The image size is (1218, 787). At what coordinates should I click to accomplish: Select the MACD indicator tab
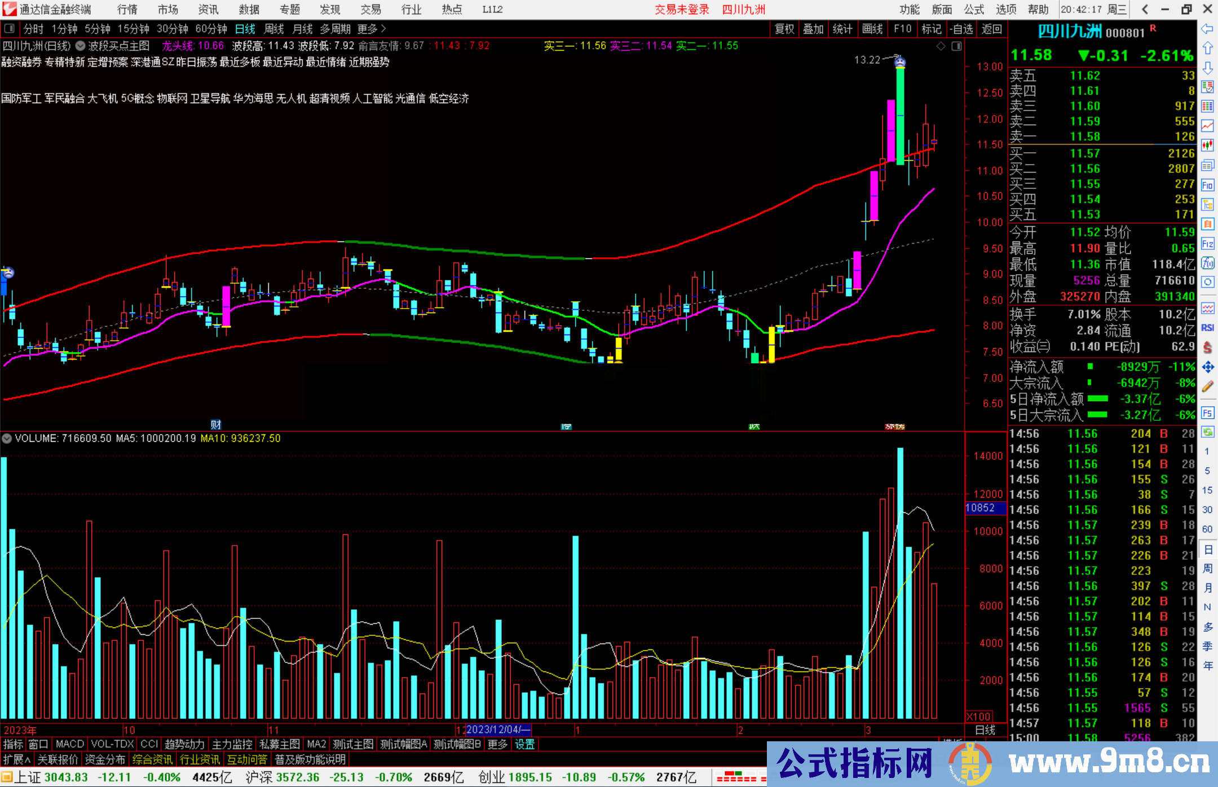tap(69, 744)
